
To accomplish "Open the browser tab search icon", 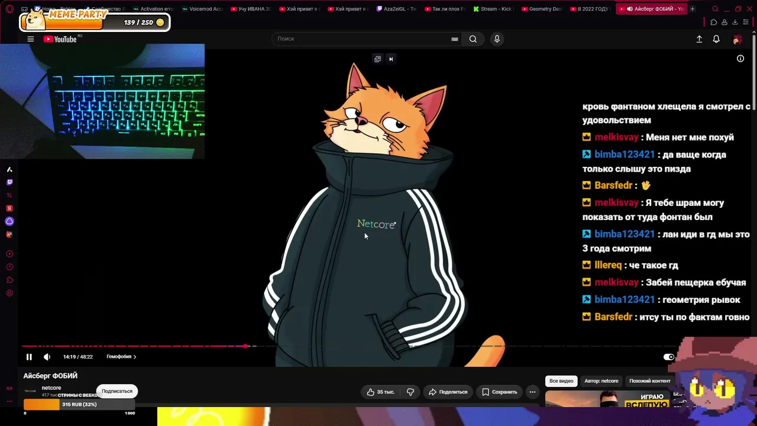I will (x=715, y=9).
